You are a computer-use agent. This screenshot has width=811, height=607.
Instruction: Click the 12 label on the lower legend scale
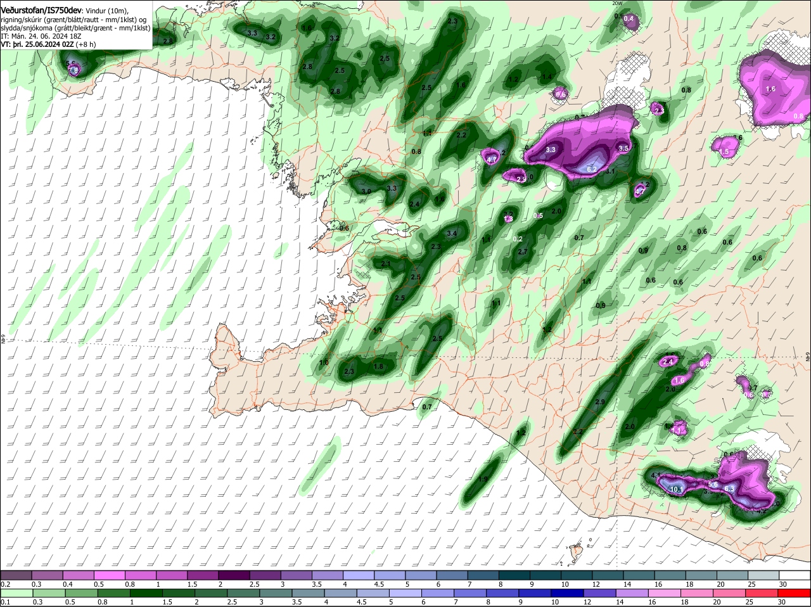587,602
